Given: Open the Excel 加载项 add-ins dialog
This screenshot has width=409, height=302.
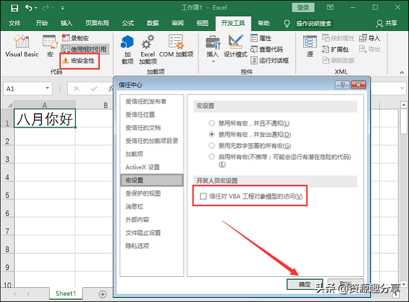Looking at the screenshot, I should click(148, 48).
